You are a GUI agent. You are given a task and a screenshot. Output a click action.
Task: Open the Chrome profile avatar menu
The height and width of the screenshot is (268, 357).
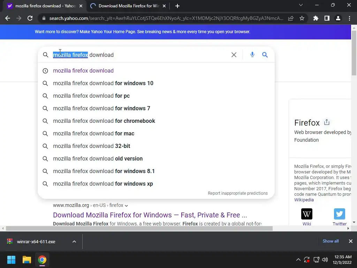coord(338,18)
